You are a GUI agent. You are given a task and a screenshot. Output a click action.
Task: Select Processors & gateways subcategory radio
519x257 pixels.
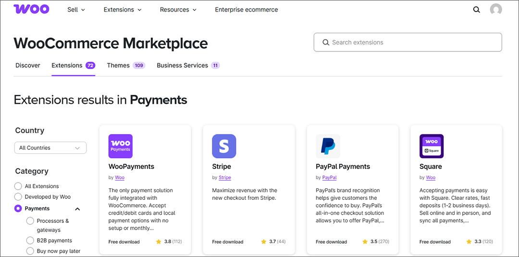30,221
